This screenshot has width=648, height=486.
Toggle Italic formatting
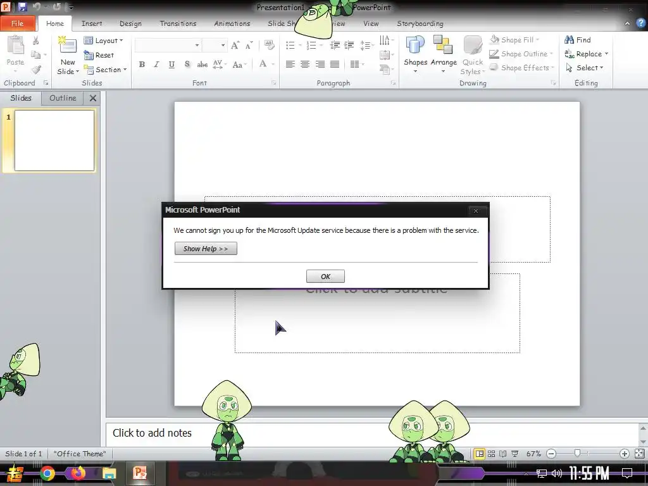[x=157, y=64]
